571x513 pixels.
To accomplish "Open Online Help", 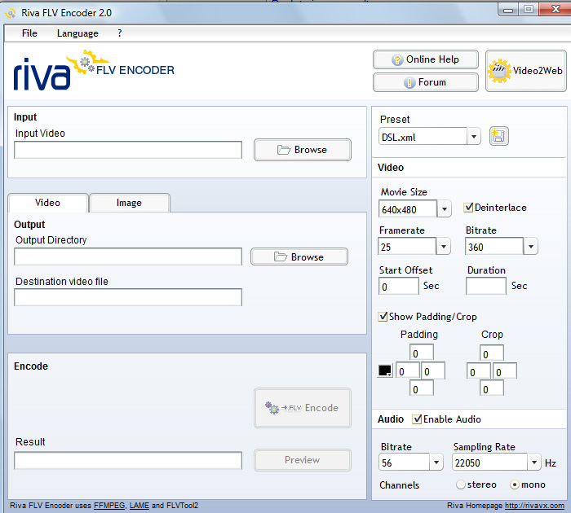I will coord(425,59).
